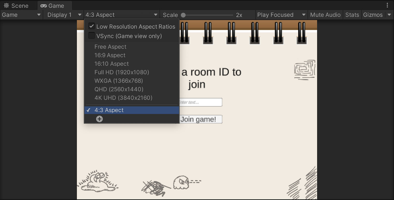This screenshot has width=394, height=200.
Task: Toggle Mute Audio in the toolbar
Action: click(x=325, y=15)
